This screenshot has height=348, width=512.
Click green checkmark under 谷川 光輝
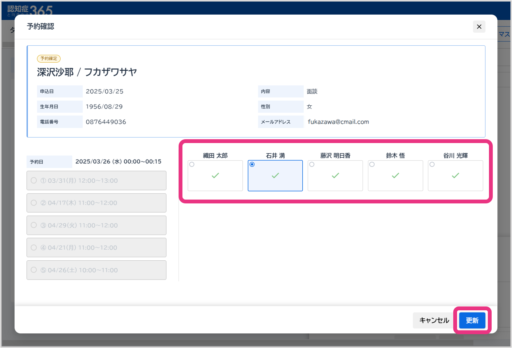point(456,176)
